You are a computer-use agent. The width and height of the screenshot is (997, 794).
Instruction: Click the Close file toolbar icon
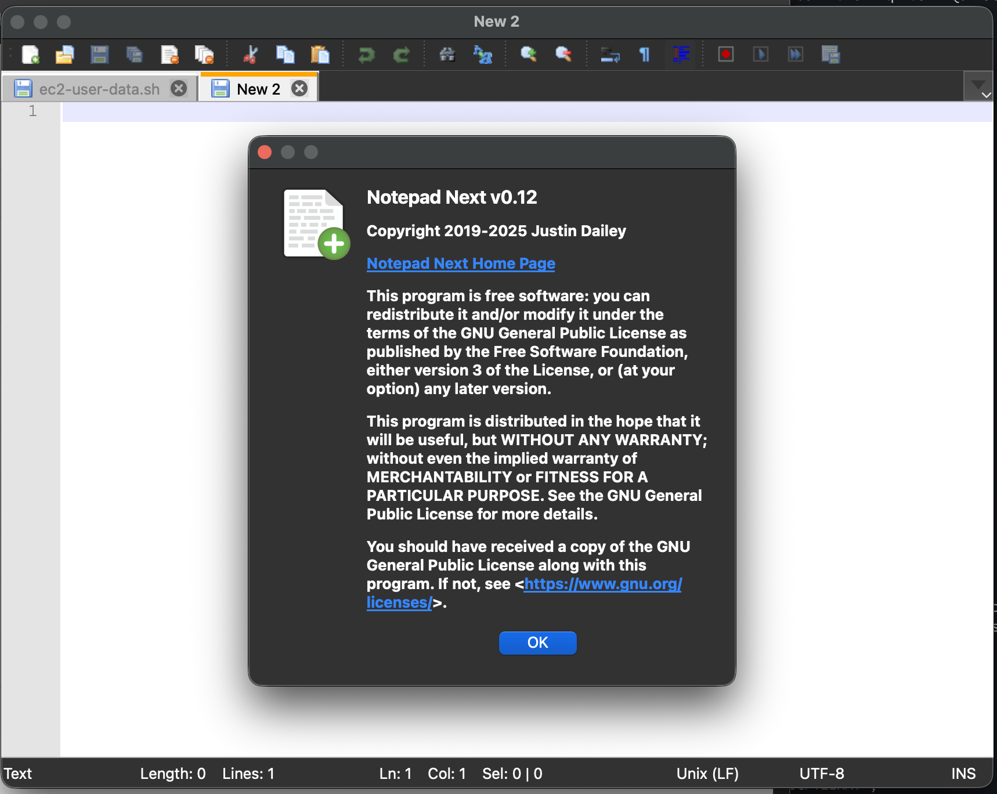coord(169,55)
